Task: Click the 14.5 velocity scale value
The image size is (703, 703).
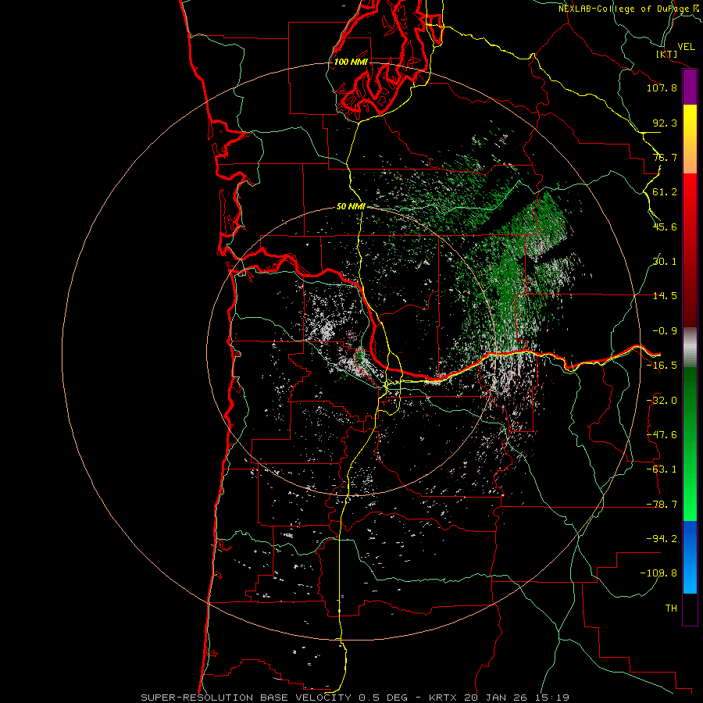Action: point(665,296)
